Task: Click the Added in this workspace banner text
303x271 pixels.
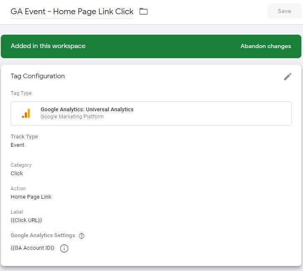Action: click(48, 46)
